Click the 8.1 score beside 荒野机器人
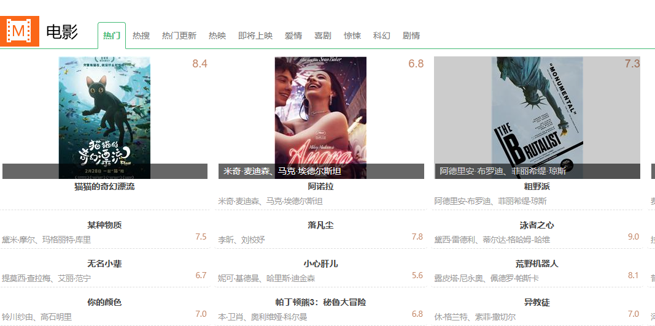 point(634,275)
